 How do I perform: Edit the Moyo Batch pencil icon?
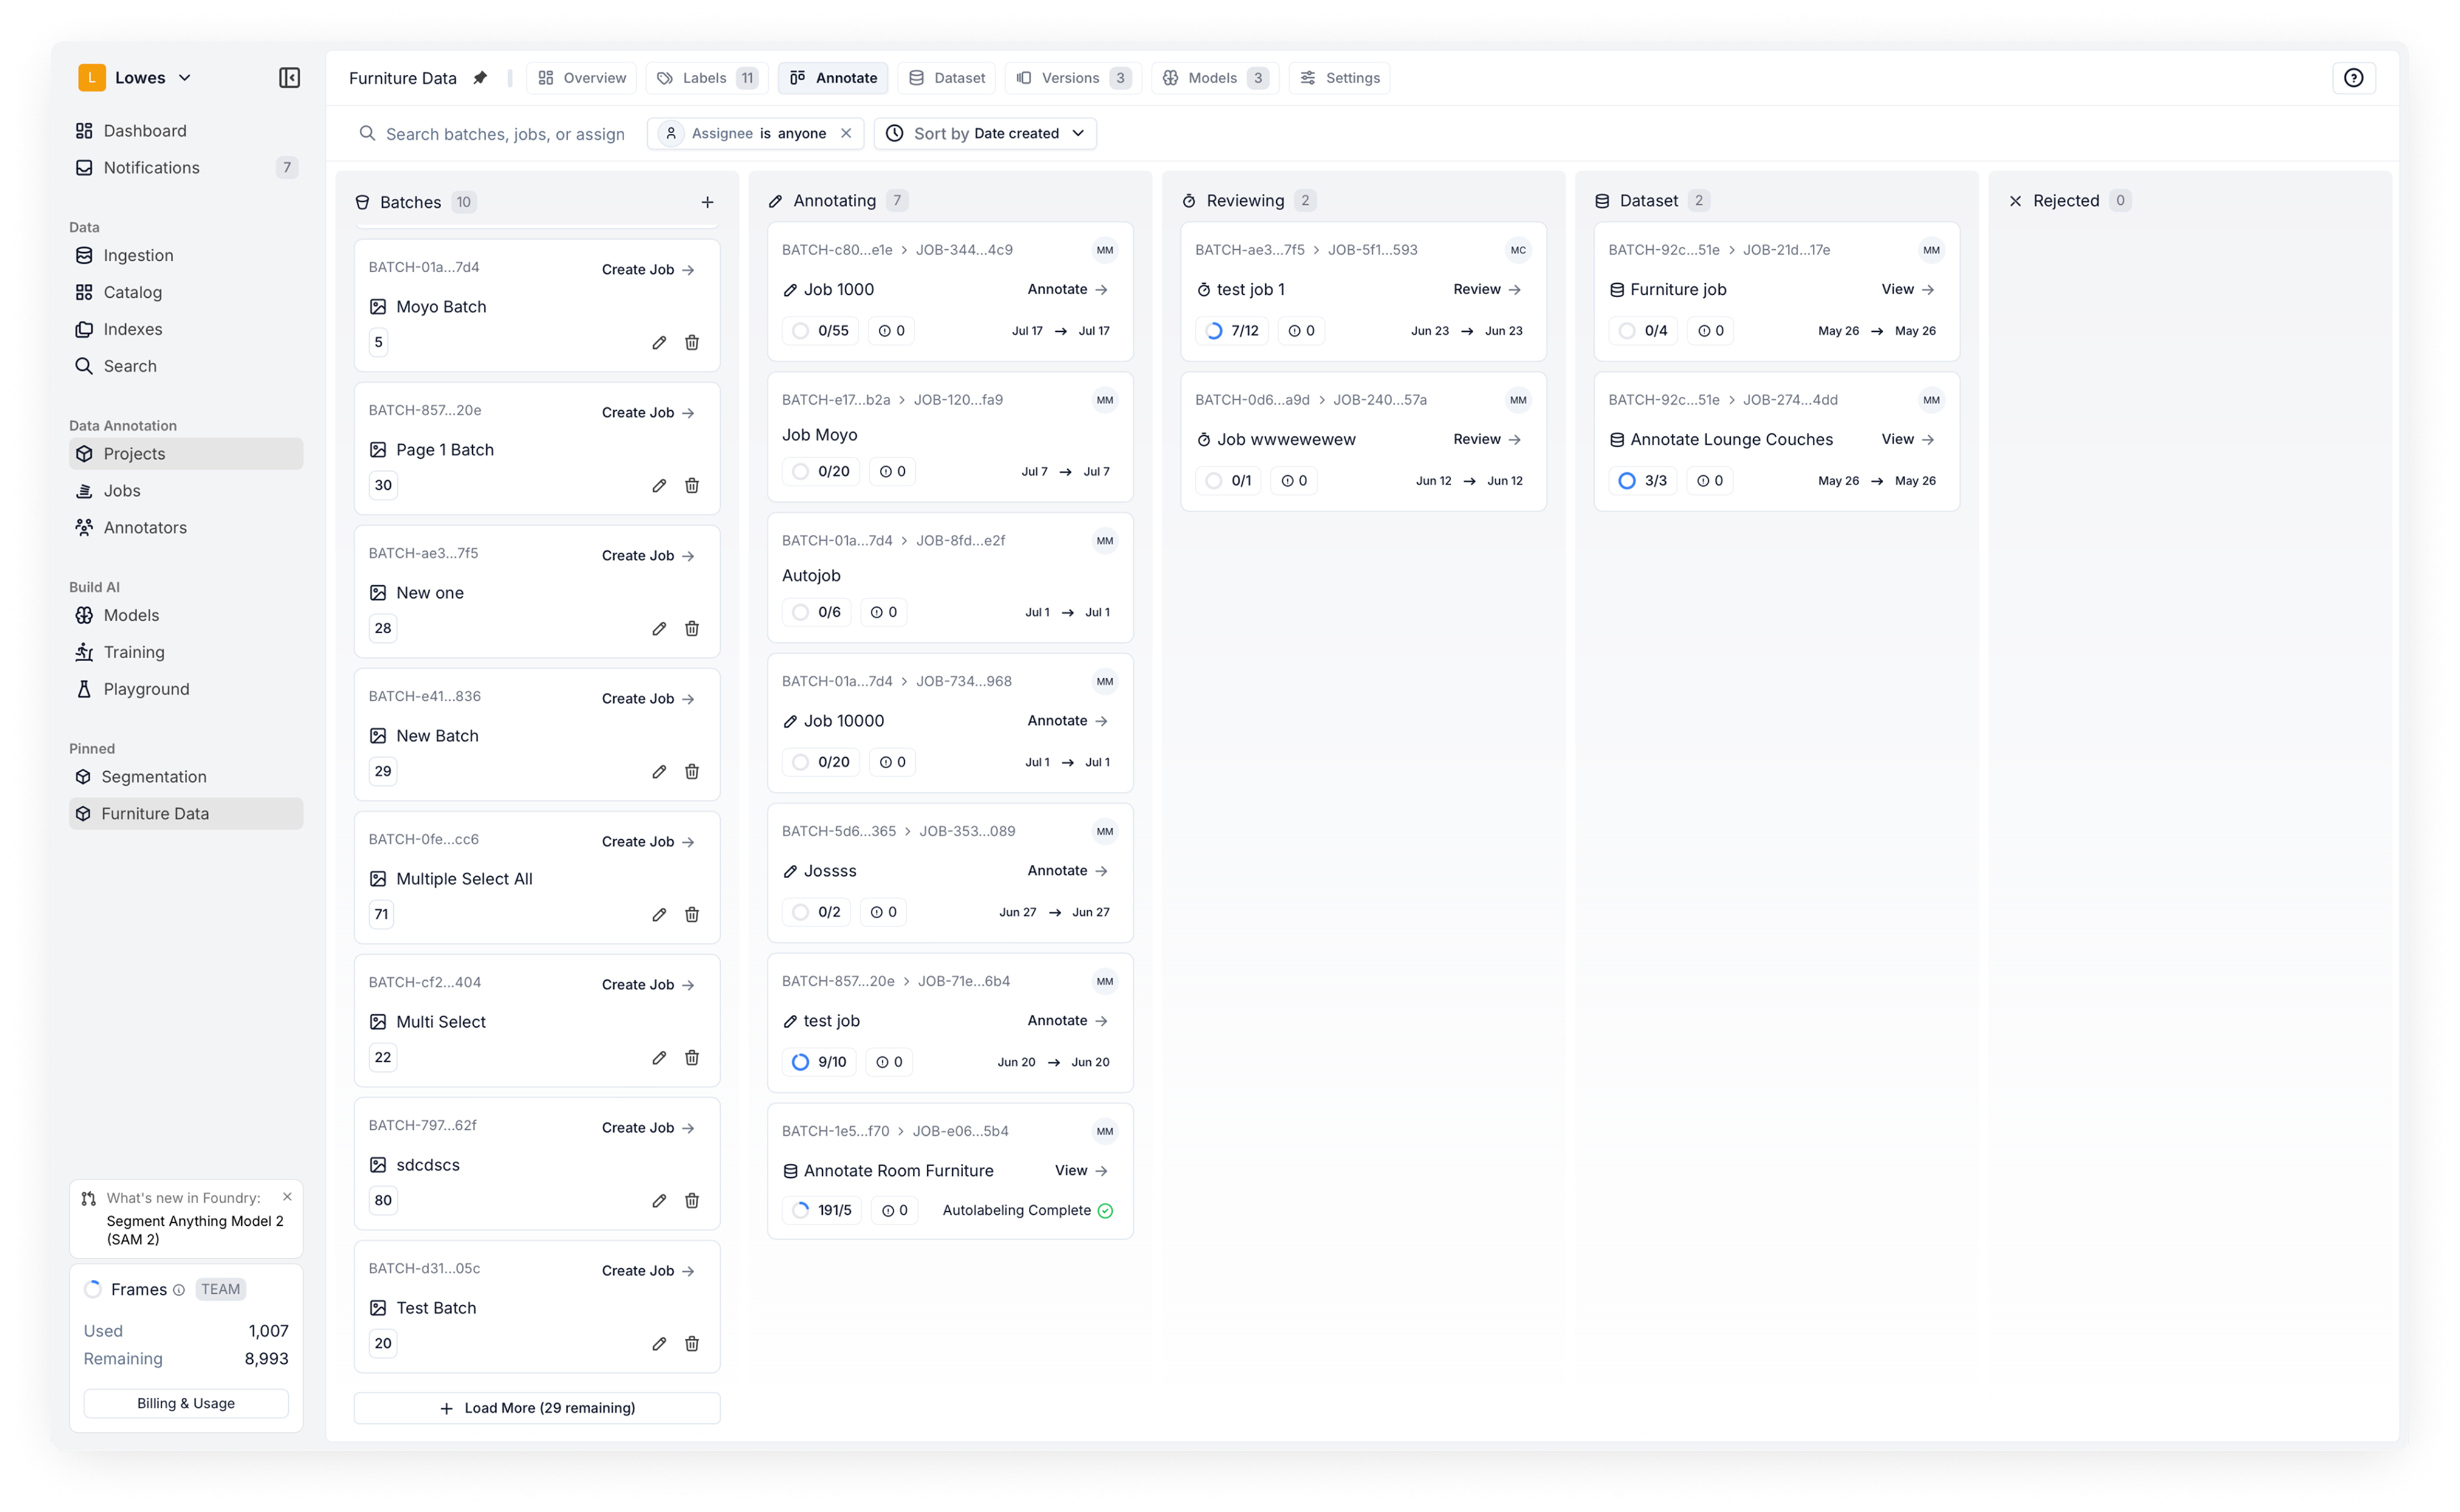point(659,343)
